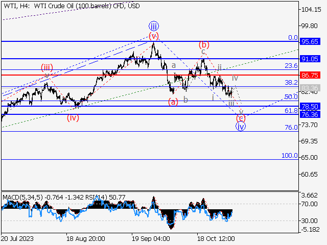Click the 30.00 RSI level value
The width and height of the screenshot is (327, 245).
[x=310, y=220]
